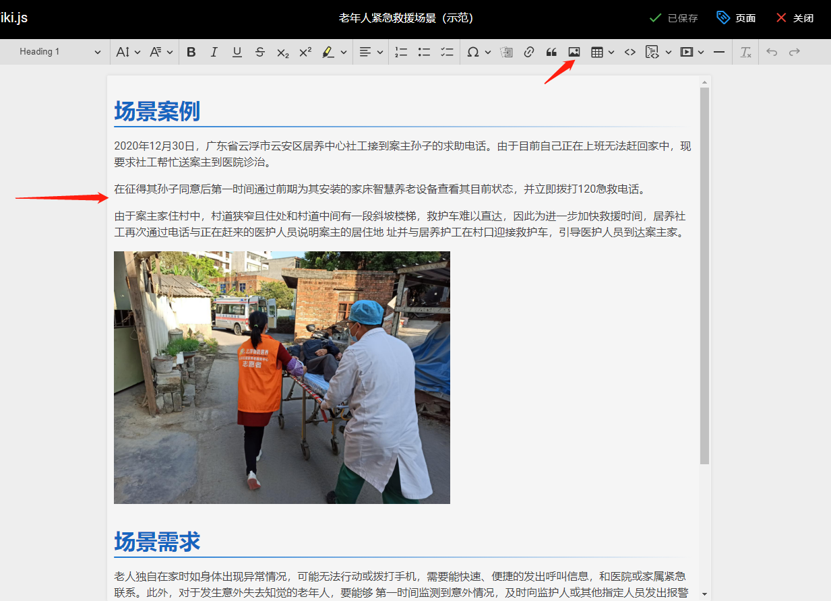Click the 关闭 button to exit editor
831x601 pixels.
[x=795, y=18]
